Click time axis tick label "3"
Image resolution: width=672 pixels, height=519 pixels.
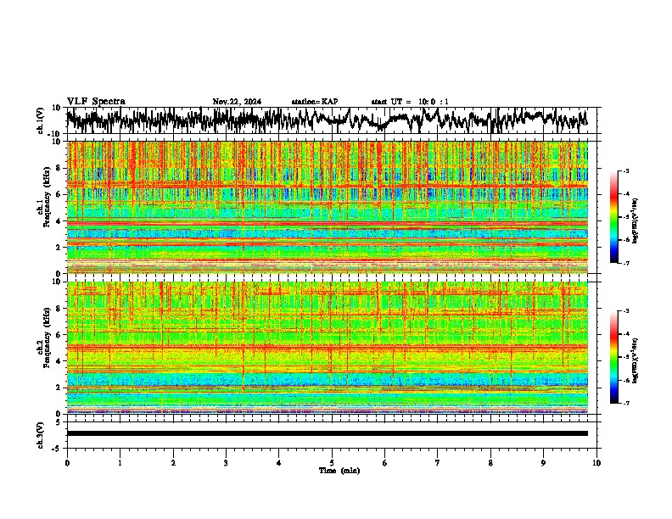(226, 463)
